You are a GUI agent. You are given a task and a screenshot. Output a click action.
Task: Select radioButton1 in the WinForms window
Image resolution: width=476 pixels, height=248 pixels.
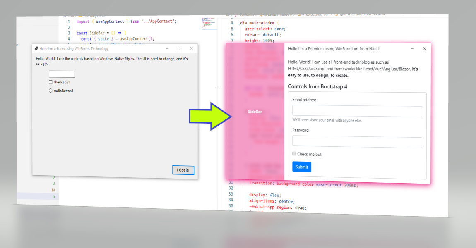(50, 91)
